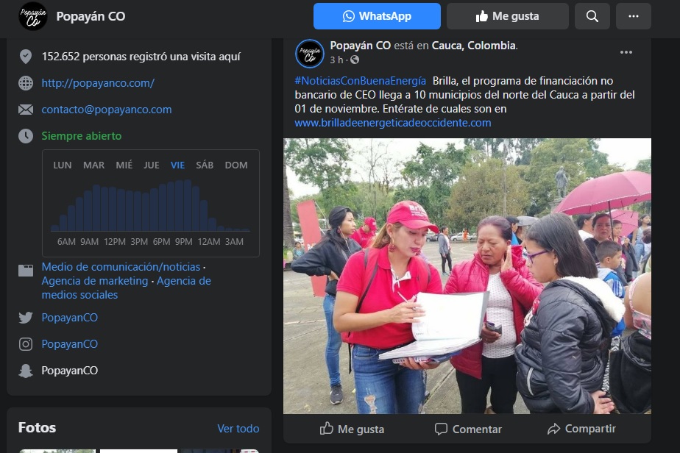This screenshot has height=453, width=680.
Task: Click the Instagram camera icon
Action: (26, 344)
